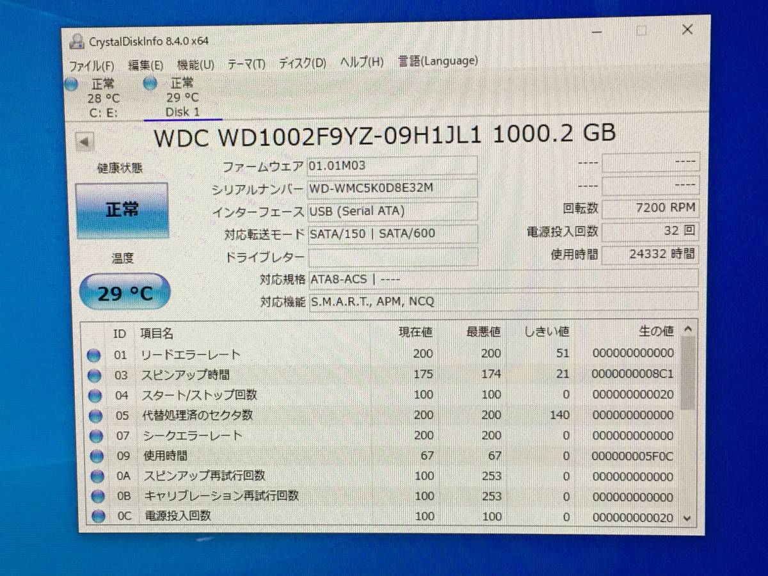Viewport: 768px width, 576px height.
Task: Click raw value 000000005F0C
Action: (633, 456)
